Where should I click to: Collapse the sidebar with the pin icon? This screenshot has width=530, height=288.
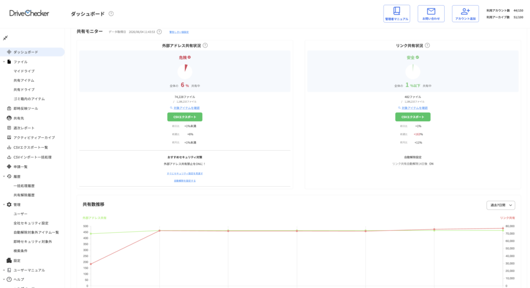[x=5, y=38]
